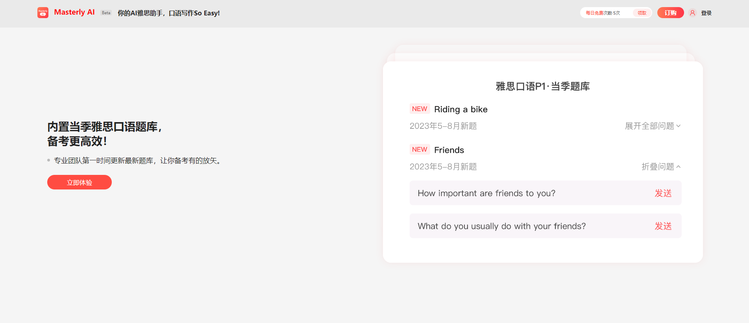Select the Friends topic title

point(449,150)
